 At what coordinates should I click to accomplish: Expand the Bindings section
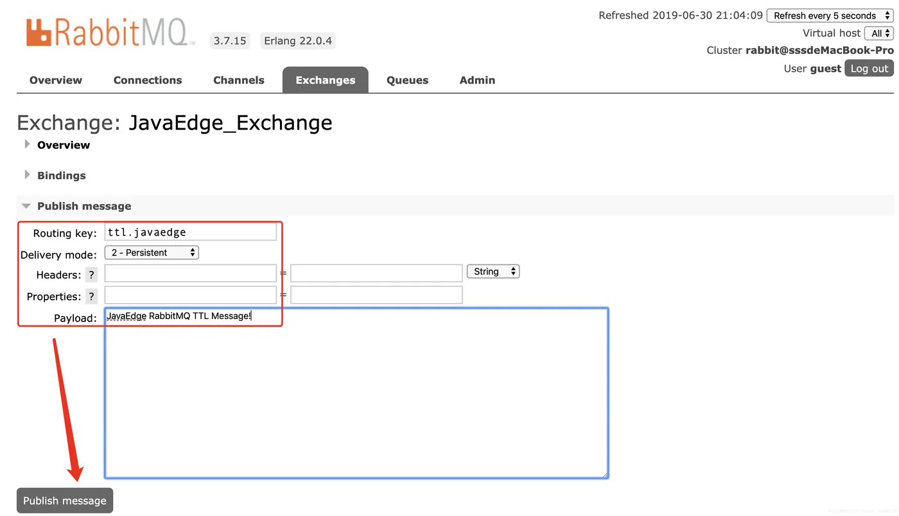[x=61, y=175]
